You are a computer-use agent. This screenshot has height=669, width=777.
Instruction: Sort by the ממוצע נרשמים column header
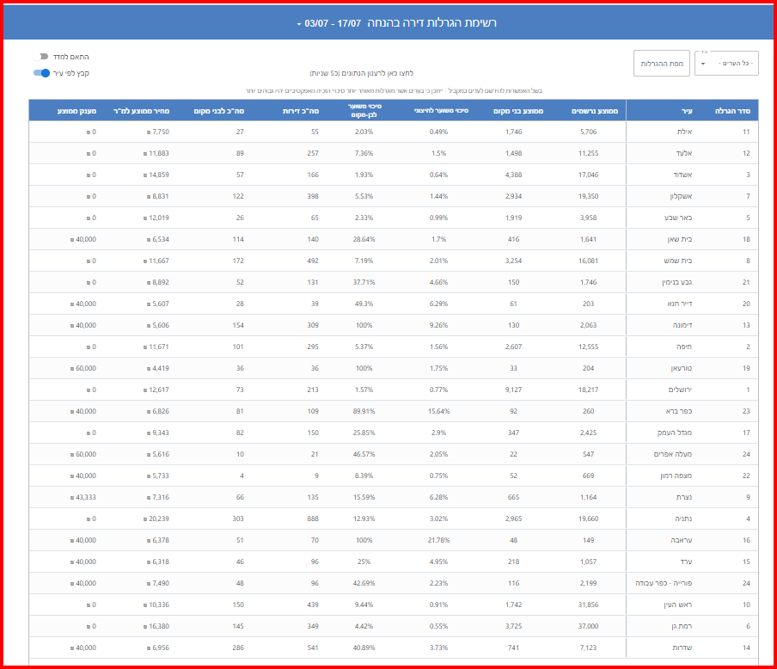coord(595,111)
